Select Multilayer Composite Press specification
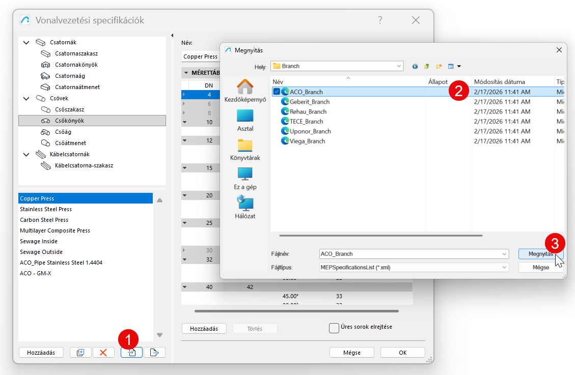The height and width of the screenshot is (375, 575). coord(86,230)
